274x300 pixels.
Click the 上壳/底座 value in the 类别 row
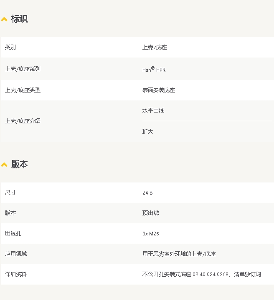click(155, 47)
